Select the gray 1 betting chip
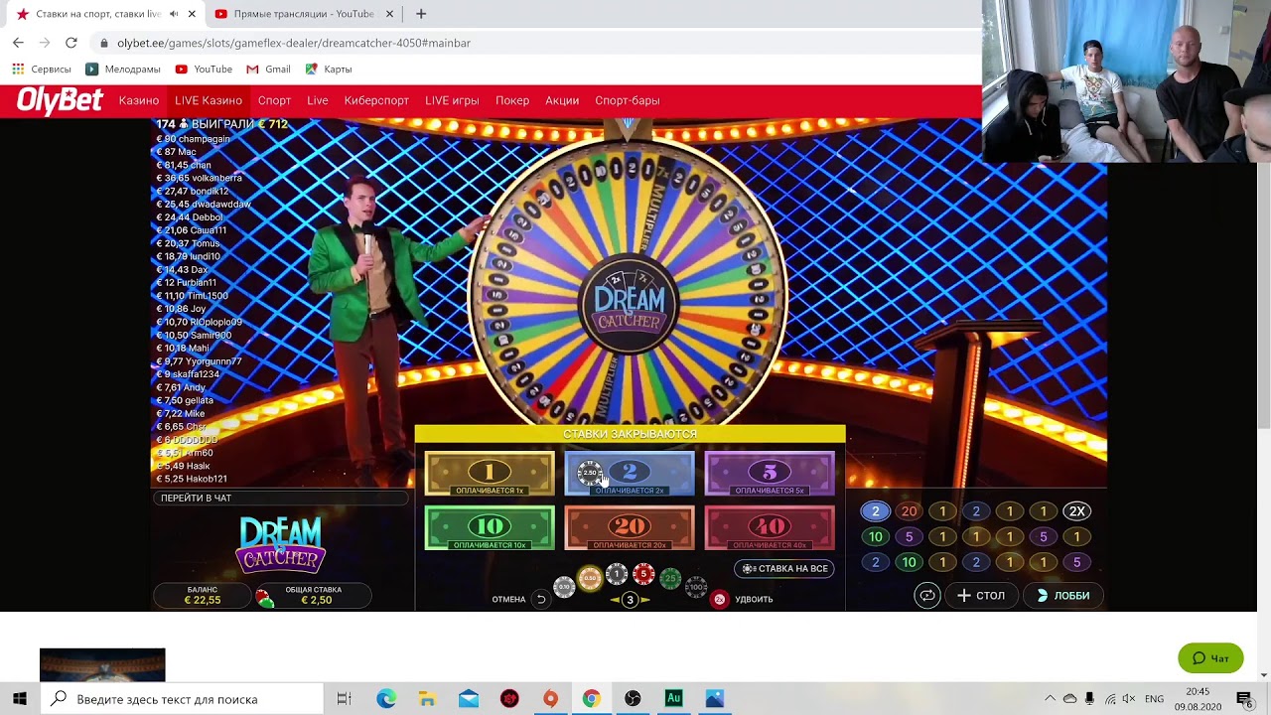1271x715 pixels. pos(617,574)
